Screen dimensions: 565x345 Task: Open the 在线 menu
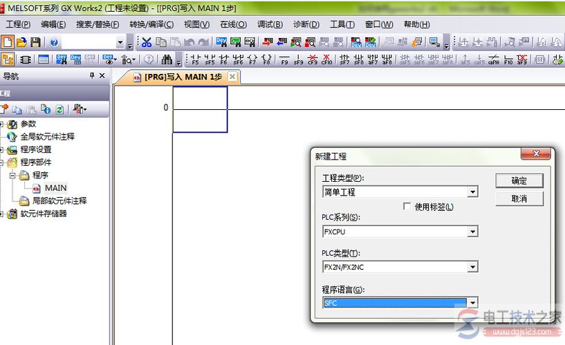234,24
